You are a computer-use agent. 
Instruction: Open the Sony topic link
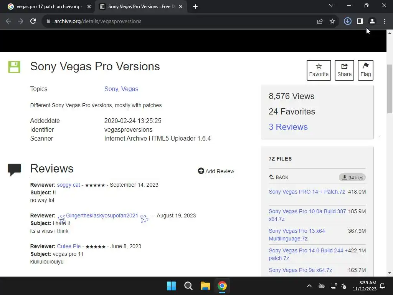point(112,89)
